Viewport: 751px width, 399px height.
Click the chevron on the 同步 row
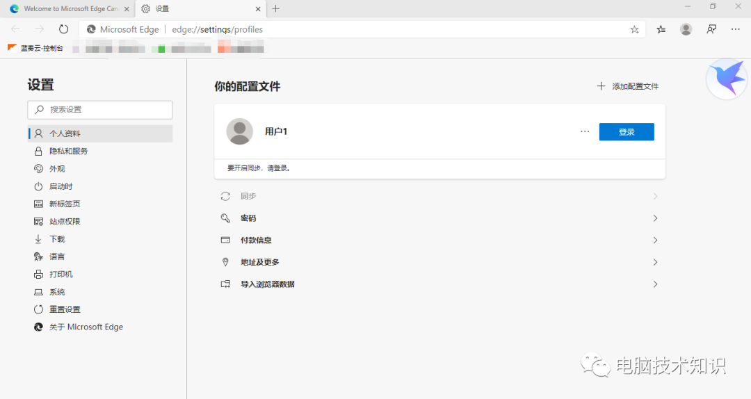pos(655,197)
